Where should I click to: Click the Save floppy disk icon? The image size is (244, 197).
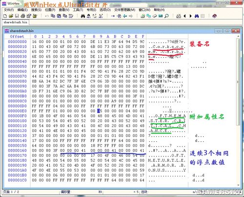tap(17, 16)
